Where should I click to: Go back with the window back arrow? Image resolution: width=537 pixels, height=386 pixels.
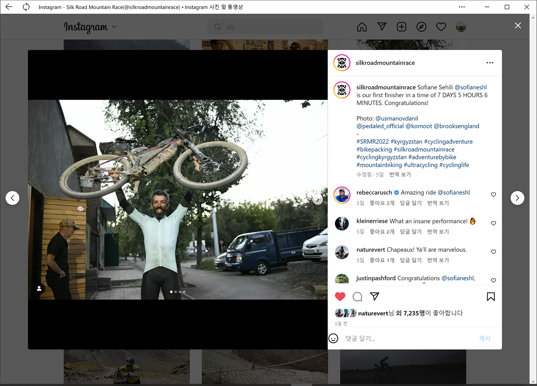tap(9, 7)
